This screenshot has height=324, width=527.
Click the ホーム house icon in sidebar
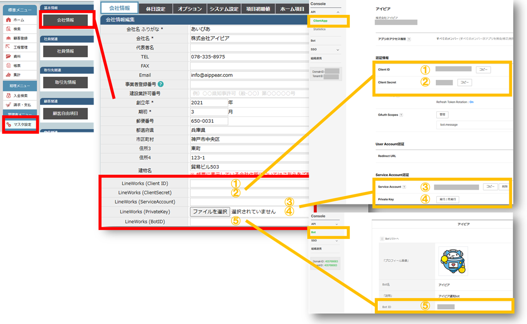pyautogui.click(x=8, y=20)
